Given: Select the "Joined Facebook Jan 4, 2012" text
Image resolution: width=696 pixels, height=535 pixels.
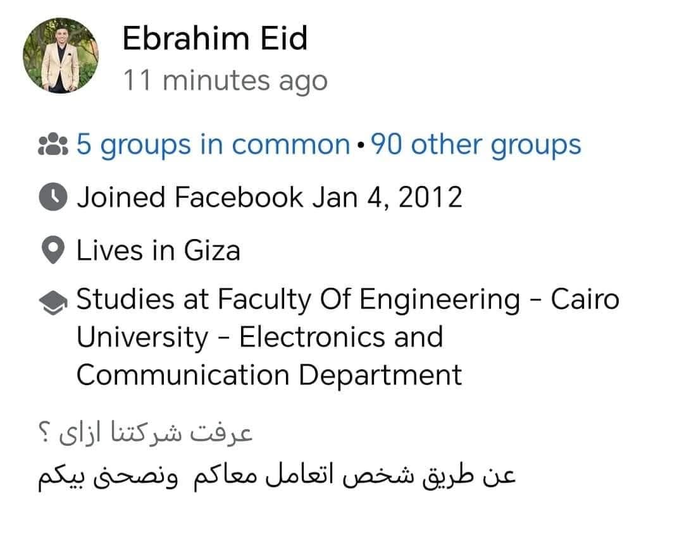Looking at the screenshot, I should 269,197.
